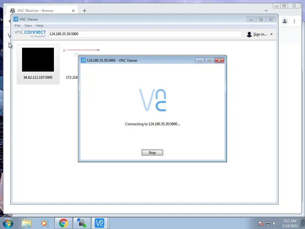Click the Show desktop button on the taskbar

tap(303, 223)
